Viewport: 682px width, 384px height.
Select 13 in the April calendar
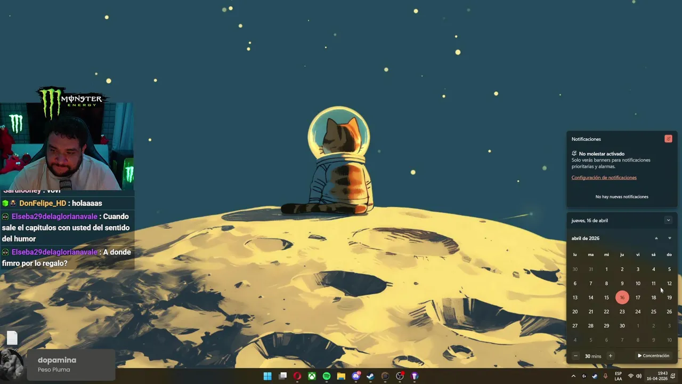point(575,298)
